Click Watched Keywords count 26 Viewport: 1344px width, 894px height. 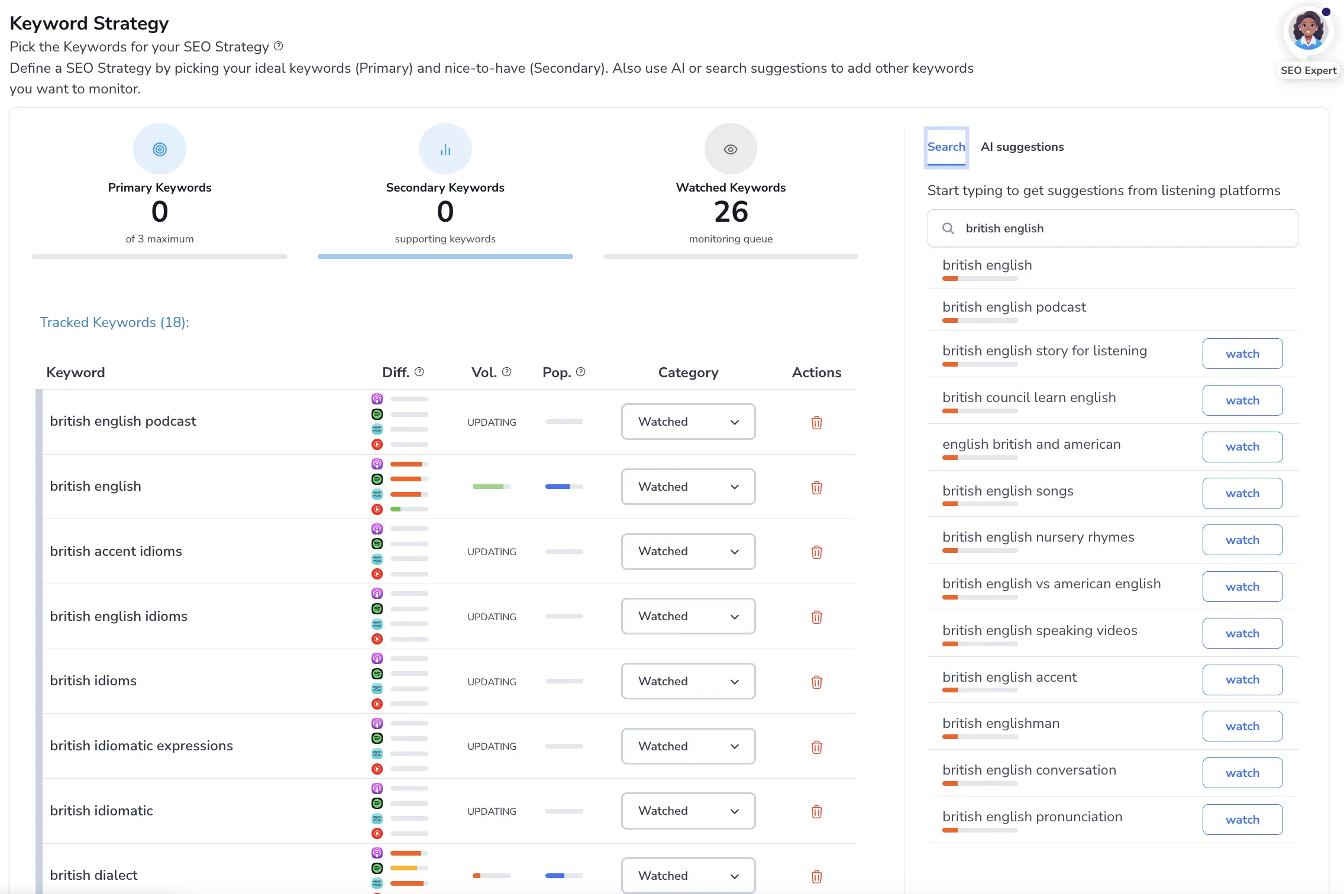tap(731, 212)
